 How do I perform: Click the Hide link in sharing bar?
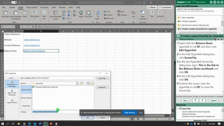click(x=141, y=113)
